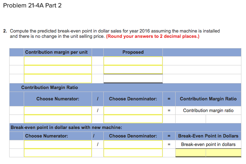Click numerator value cell in last break-even row

coord(58,153)
